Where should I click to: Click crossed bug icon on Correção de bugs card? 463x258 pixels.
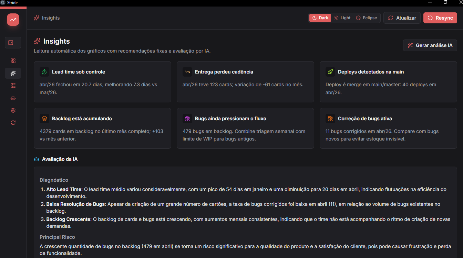330,119
